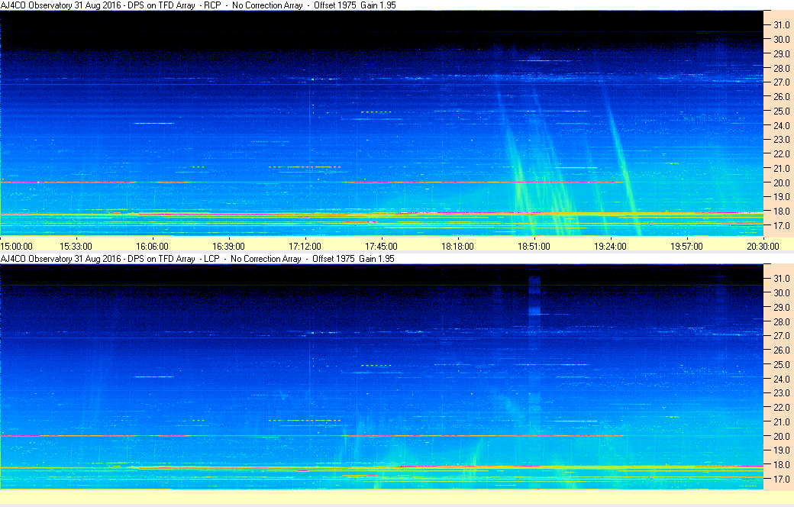Screen dimensions: 794x507
Task: Click the 25.0 frequency label in LCP panel
Action: pyautogui.click(x=781, y=365)
